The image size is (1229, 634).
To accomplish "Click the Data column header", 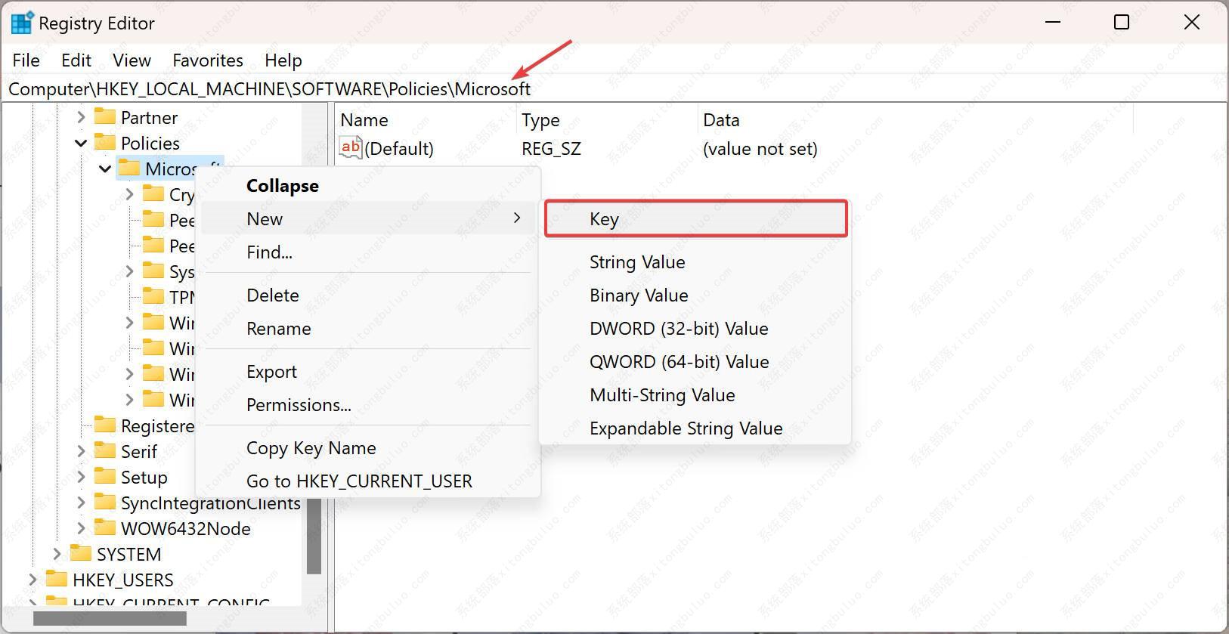I will (915, 119).
